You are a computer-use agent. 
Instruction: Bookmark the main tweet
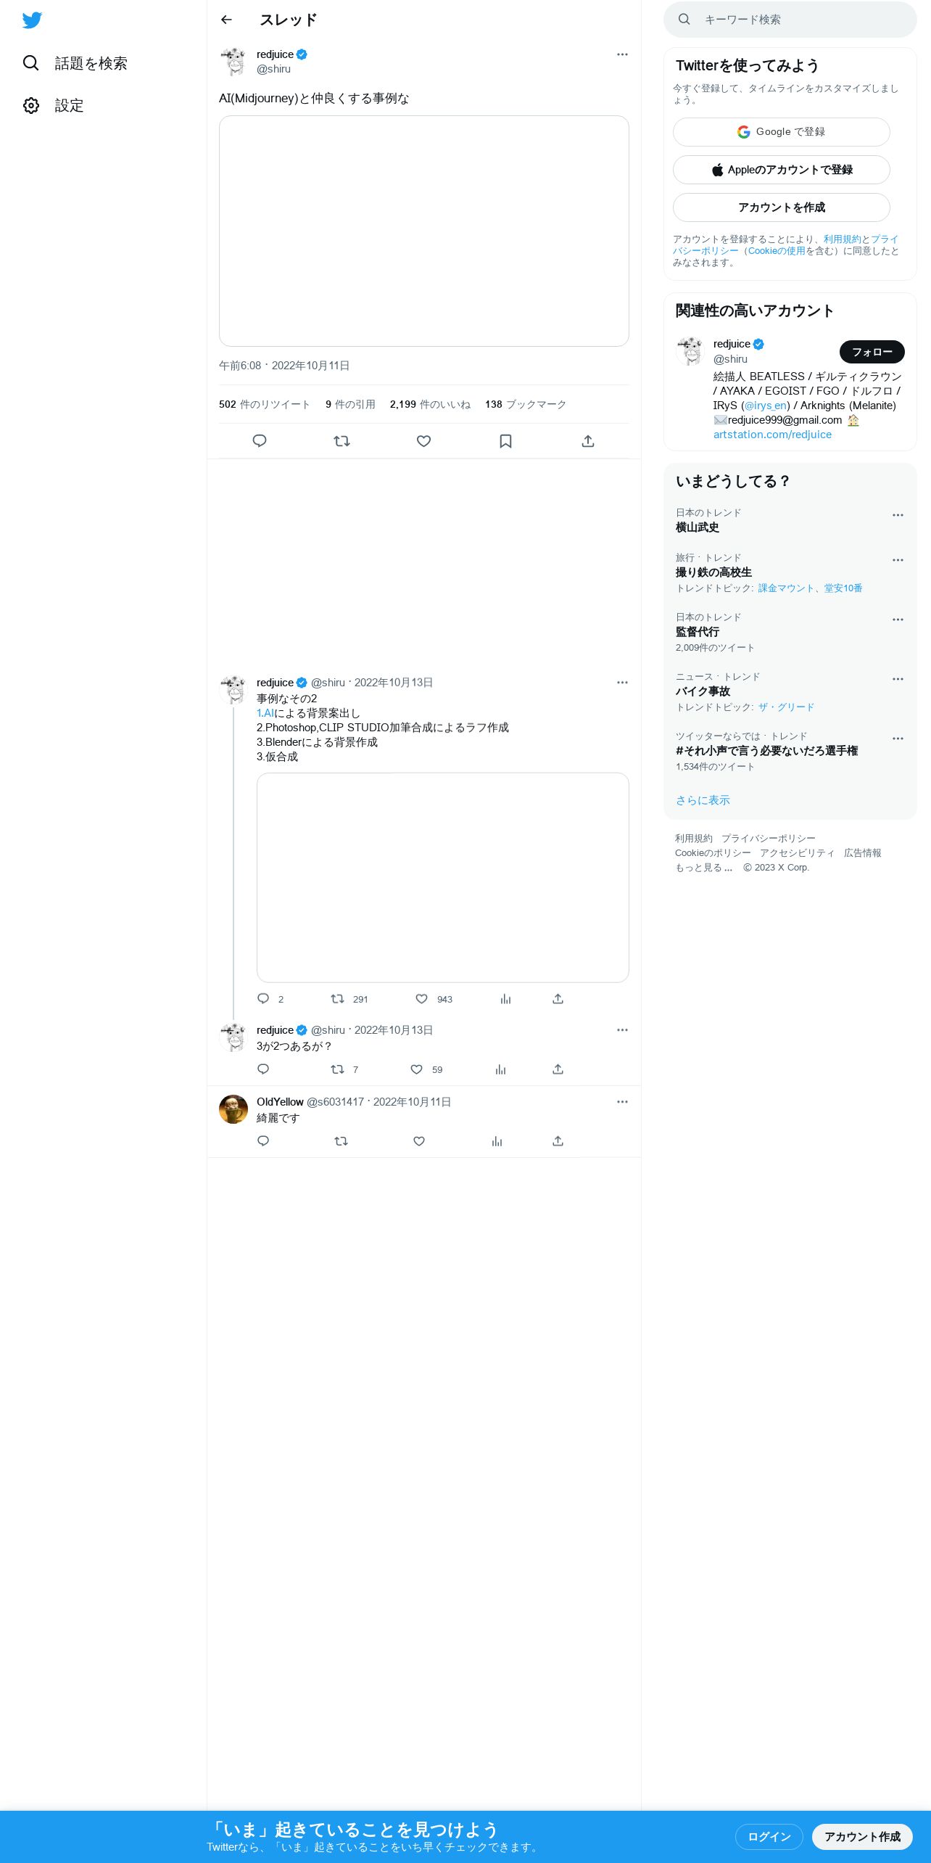coord(506,441)
